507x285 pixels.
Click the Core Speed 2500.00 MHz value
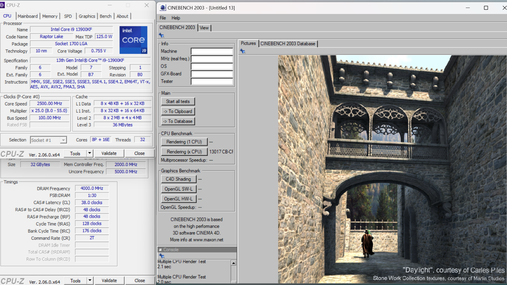click(50, 103)
